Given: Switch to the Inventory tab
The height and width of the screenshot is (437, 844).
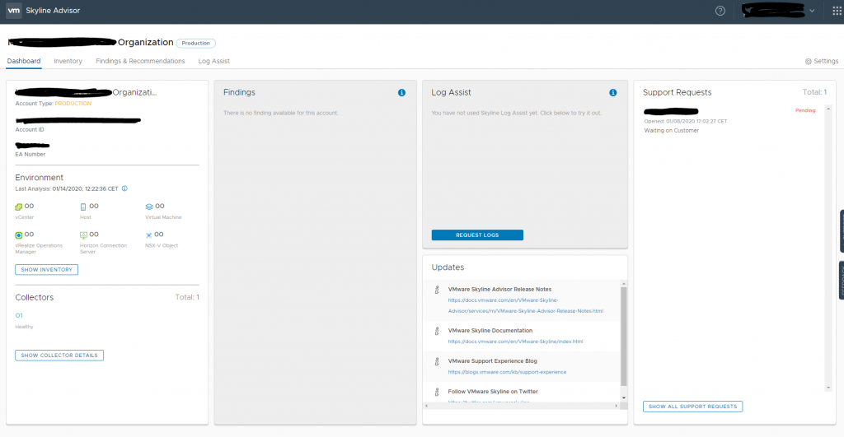Looking at the screenshot, I should click(x=68, y=61).
